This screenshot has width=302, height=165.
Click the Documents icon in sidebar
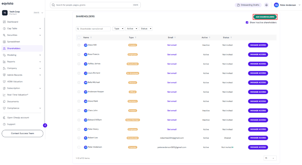[x=4, y=101]
